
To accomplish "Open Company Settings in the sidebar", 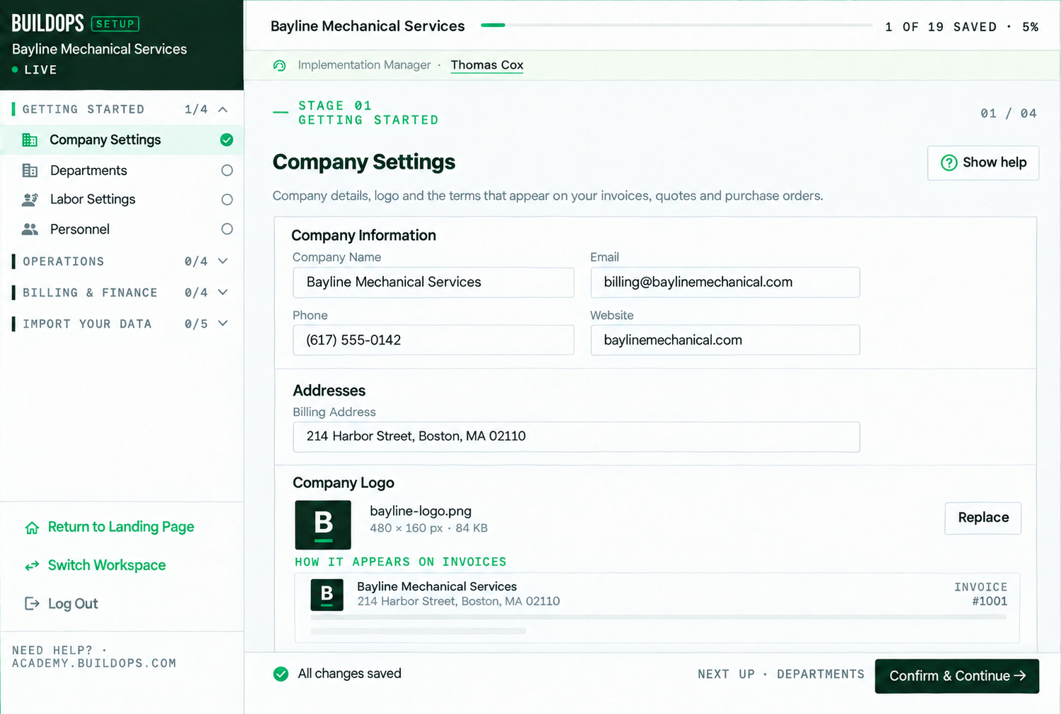I will pyautogui.click(x=122, y=140).
